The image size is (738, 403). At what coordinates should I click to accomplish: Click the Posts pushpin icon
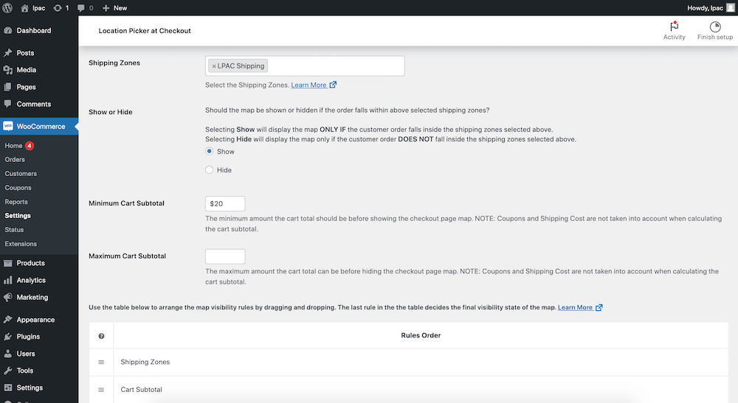pos(7,53)
